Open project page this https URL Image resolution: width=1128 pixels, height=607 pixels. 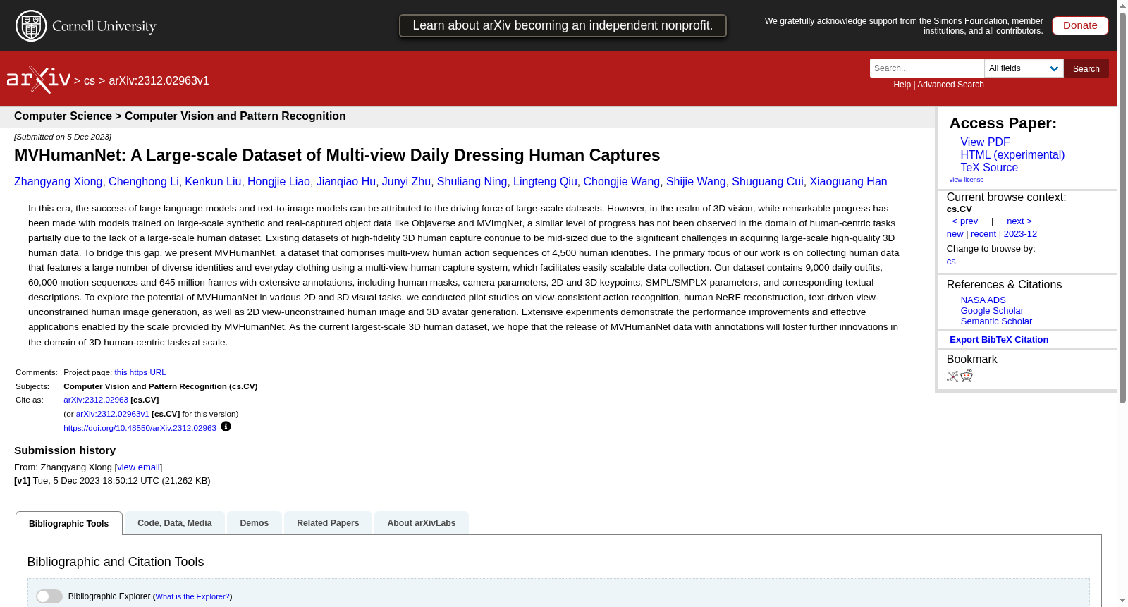pyautogui.click(x=140, y=372)
